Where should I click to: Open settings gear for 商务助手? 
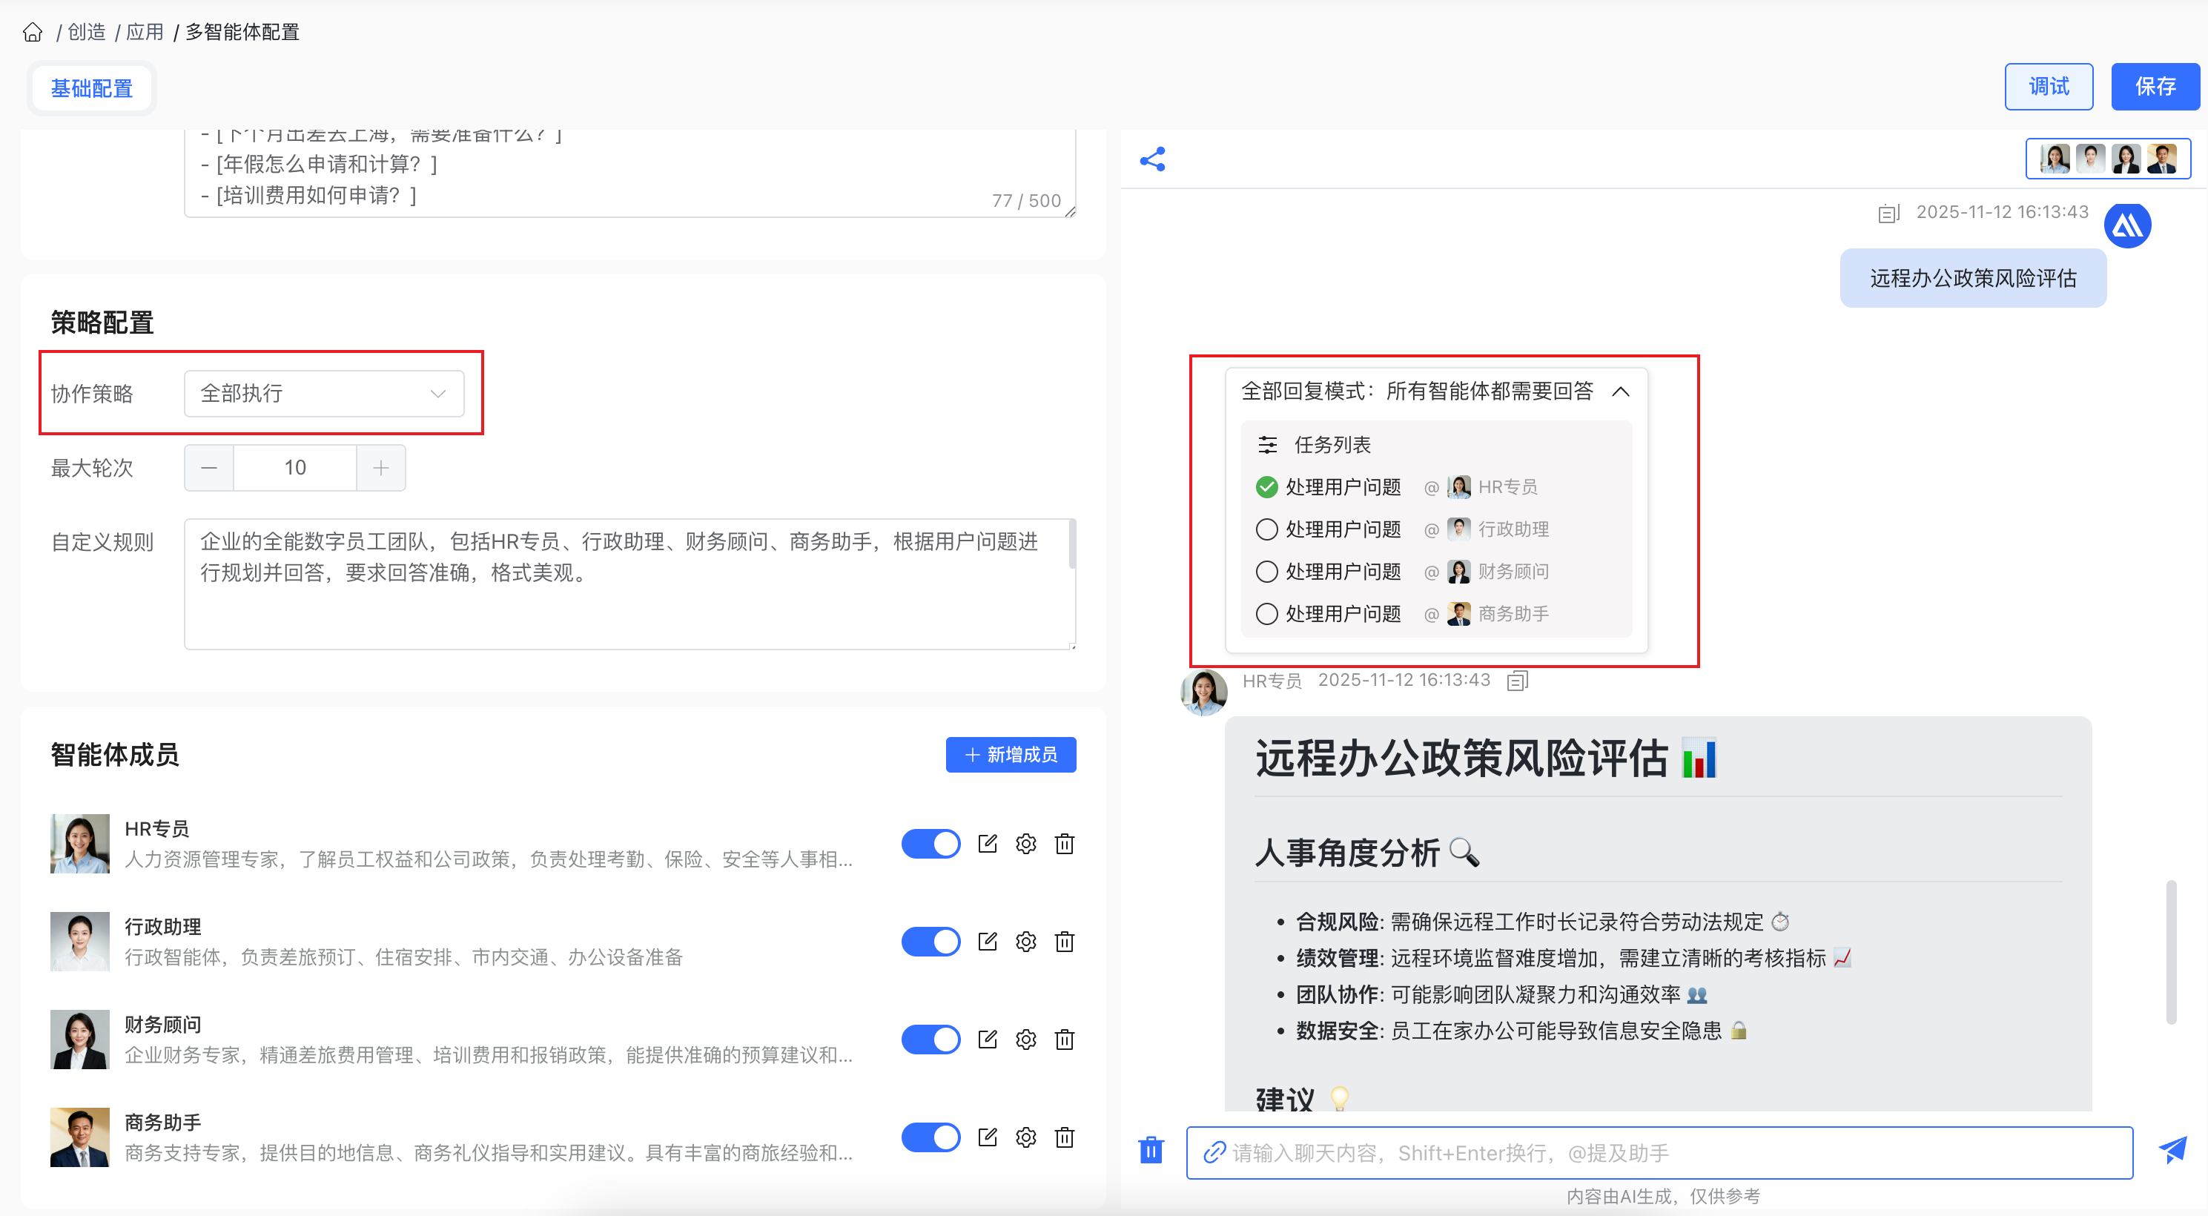coord(1026,1137)
